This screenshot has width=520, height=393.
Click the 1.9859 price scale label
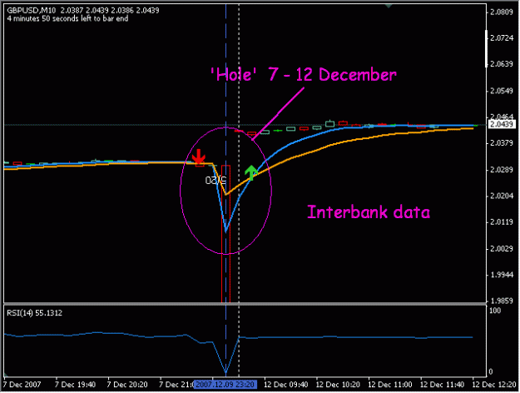point(502,301)
